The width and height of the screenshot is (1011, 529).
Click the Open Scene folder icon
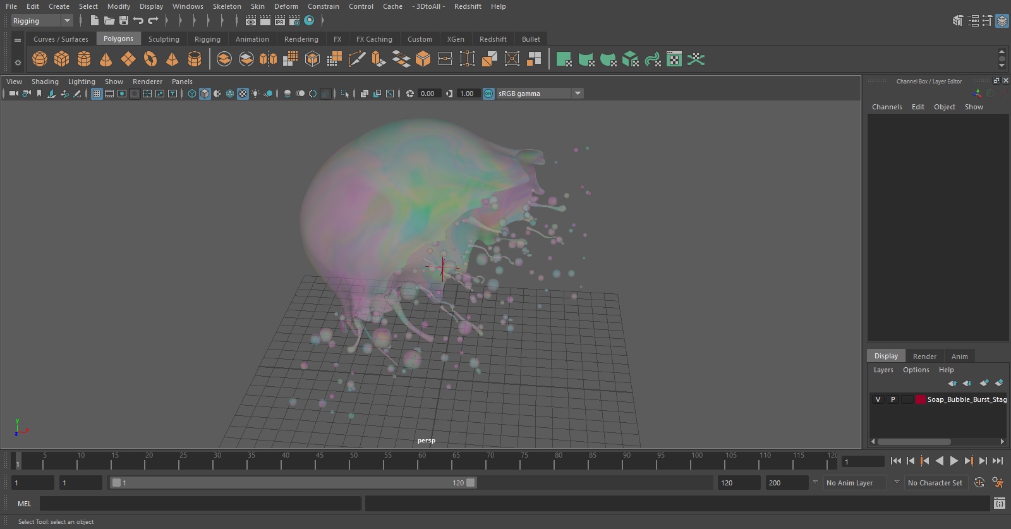tap(109, 21)
